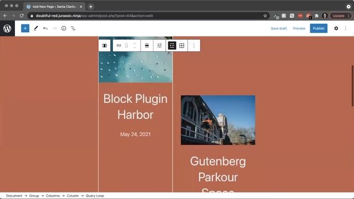Screen dimensions: 354x199
Task: Click the address bar URL
Action: click(95, 16)
